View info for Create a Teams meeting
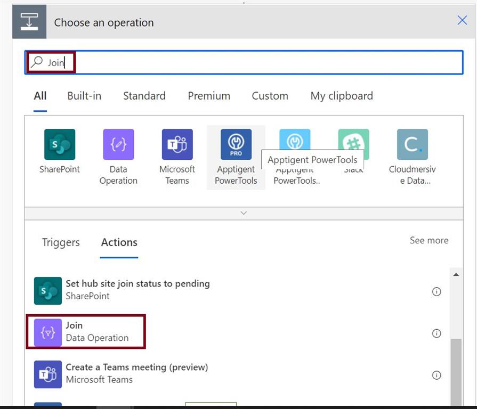 436,375
